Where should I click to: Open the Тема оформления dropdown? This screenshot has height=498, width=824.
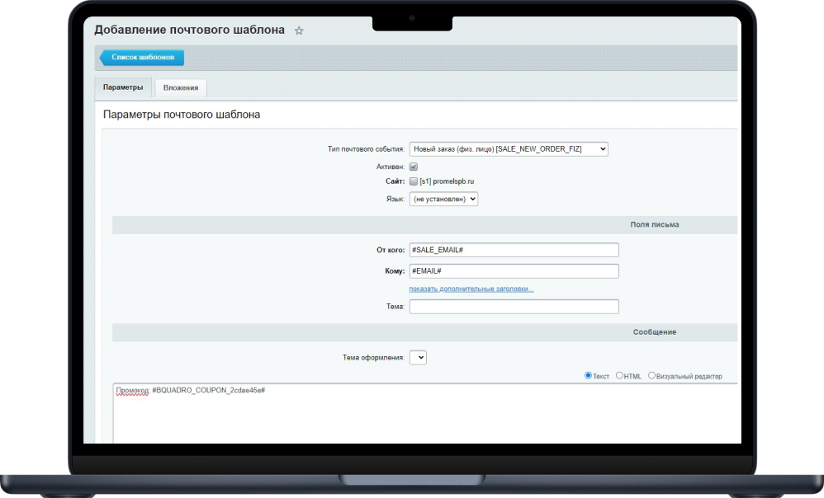(418, 358)
